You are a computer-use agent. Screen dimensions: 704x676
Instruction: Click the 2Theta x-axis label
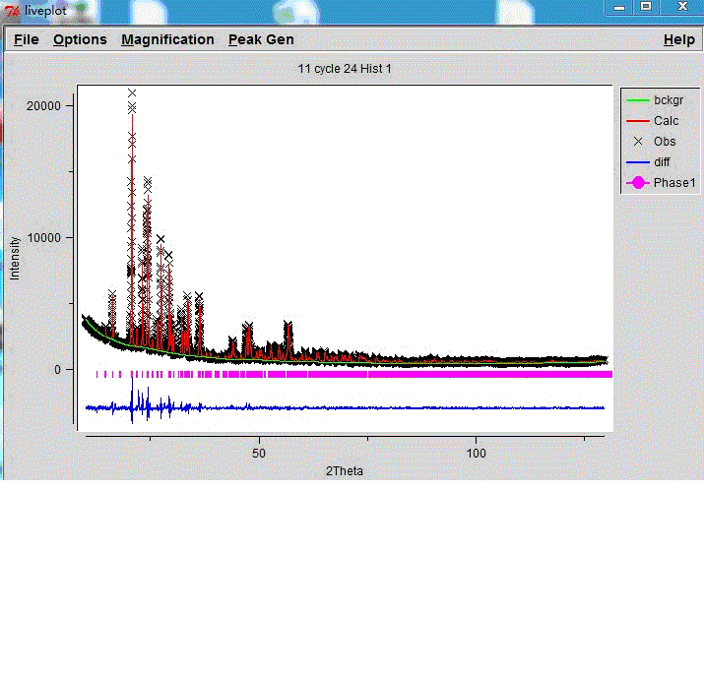coord(345,471)
